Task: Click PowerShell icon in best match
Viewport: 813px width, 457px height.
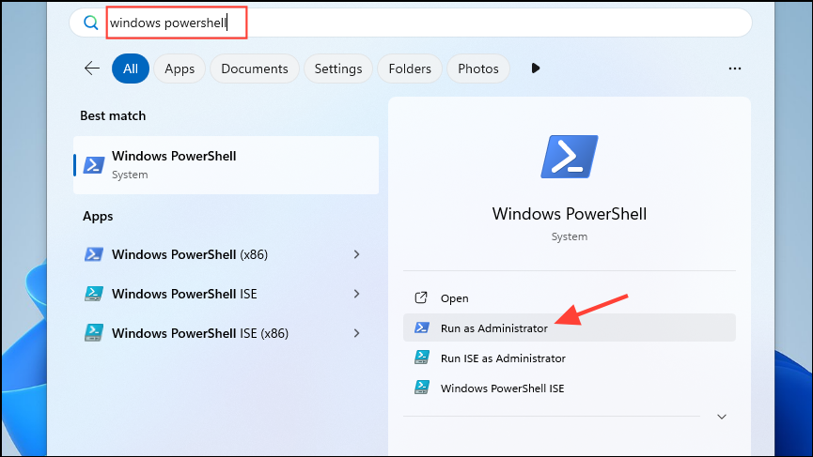Action: [94, 165]
